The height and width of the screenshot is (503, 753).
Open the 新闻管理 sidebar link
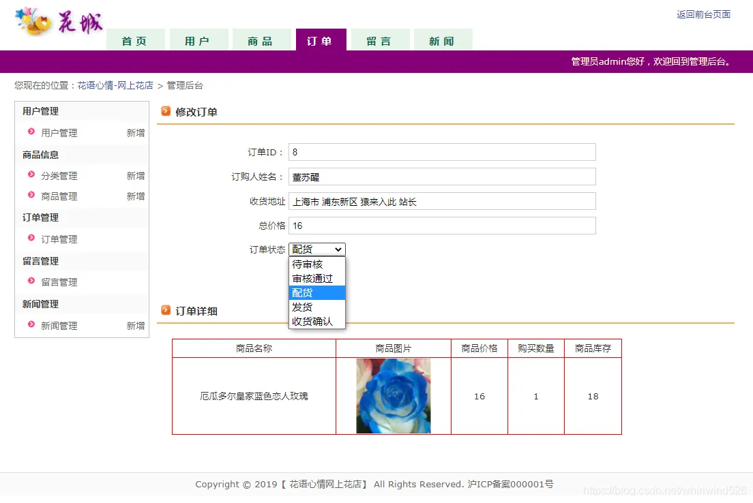coord(59,326)
